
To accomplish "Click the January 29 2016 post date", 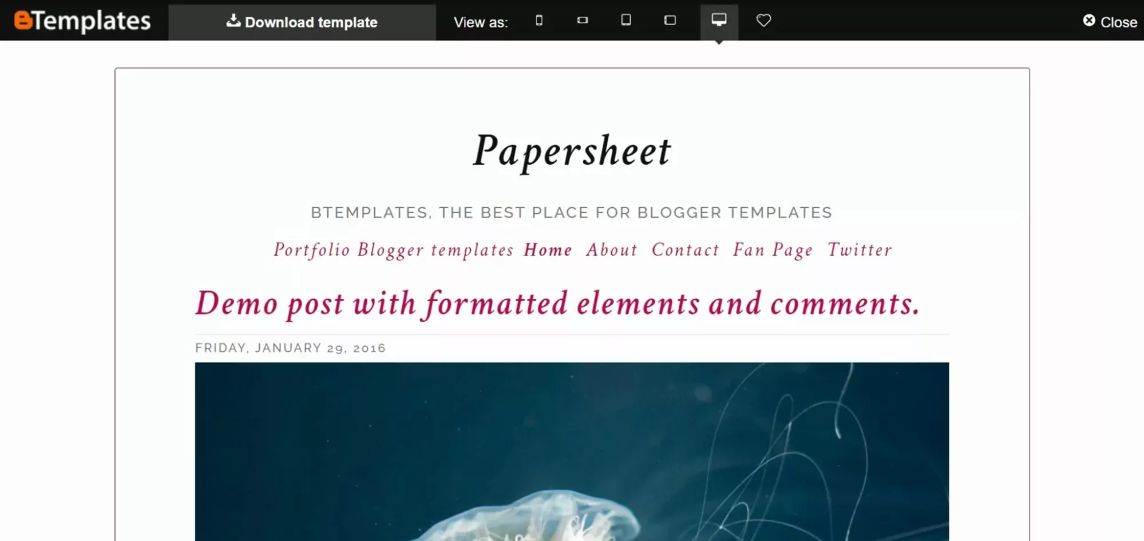I will [290, 347].
